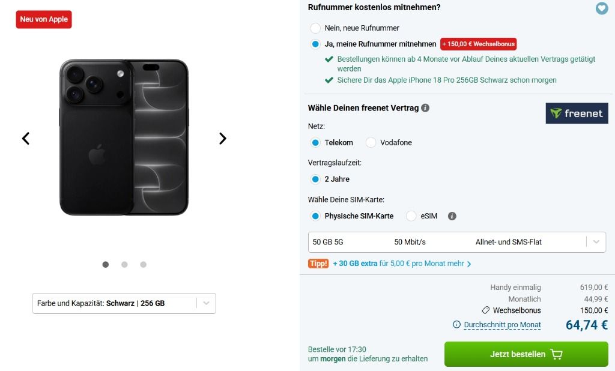Go to third image via carousel dot
Screen dimensions: 615x371
coord(143,264)
